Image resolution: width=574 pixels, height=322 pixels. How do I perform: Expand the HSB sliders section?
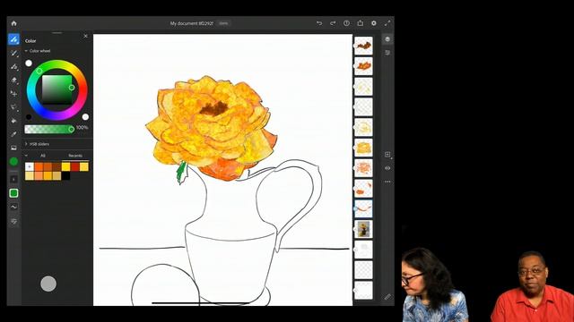tap(26, 144)
